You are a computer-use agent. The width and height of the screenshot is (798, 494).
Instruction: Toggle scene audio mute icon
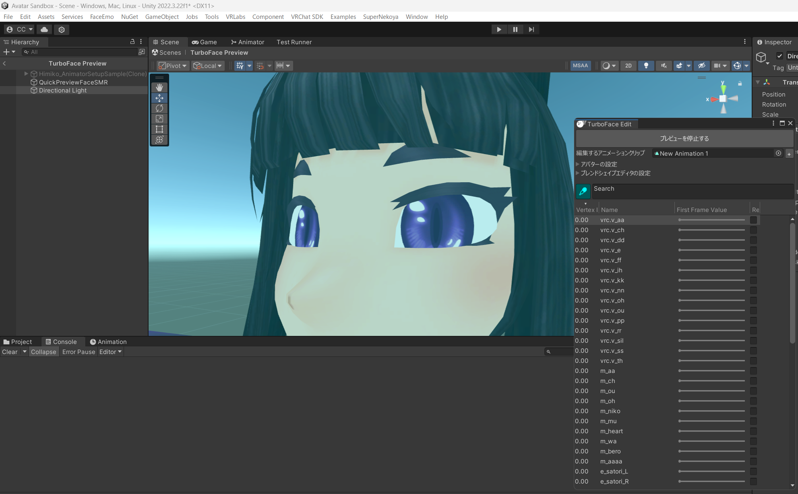[x=664, y=66]
